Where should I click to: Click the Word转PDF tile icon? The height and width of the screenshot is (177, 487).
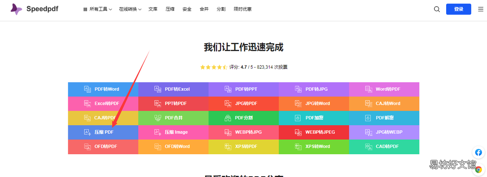tap(368, 89)
